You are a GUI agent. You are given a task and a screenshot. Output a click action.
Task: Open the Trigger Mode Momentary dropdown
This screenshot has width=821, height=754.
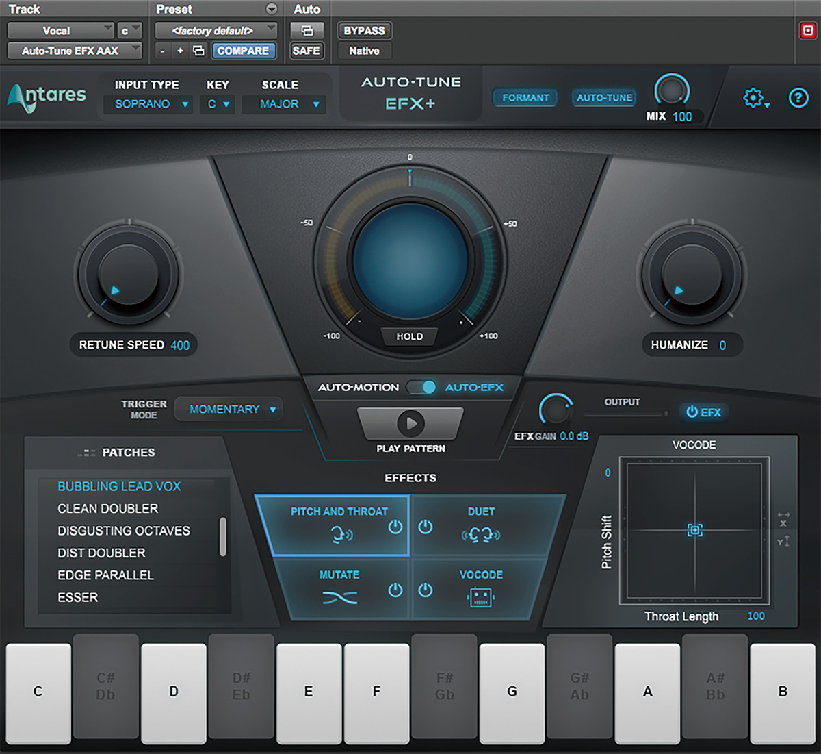(229, 409)
